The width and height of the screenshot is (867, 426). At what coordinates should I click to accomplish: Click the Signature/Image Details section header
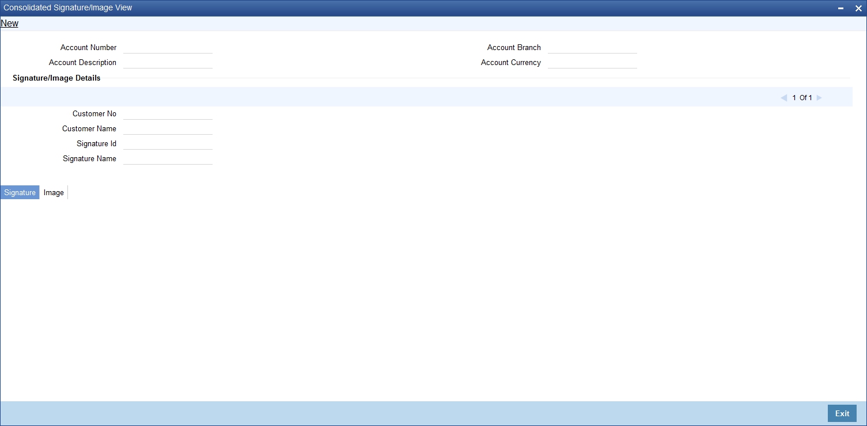coord(56,78)
